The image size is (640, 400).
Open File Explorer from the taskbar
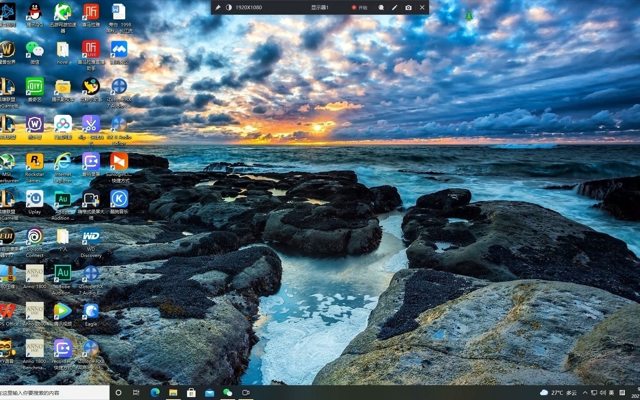(x=173, y=393)
